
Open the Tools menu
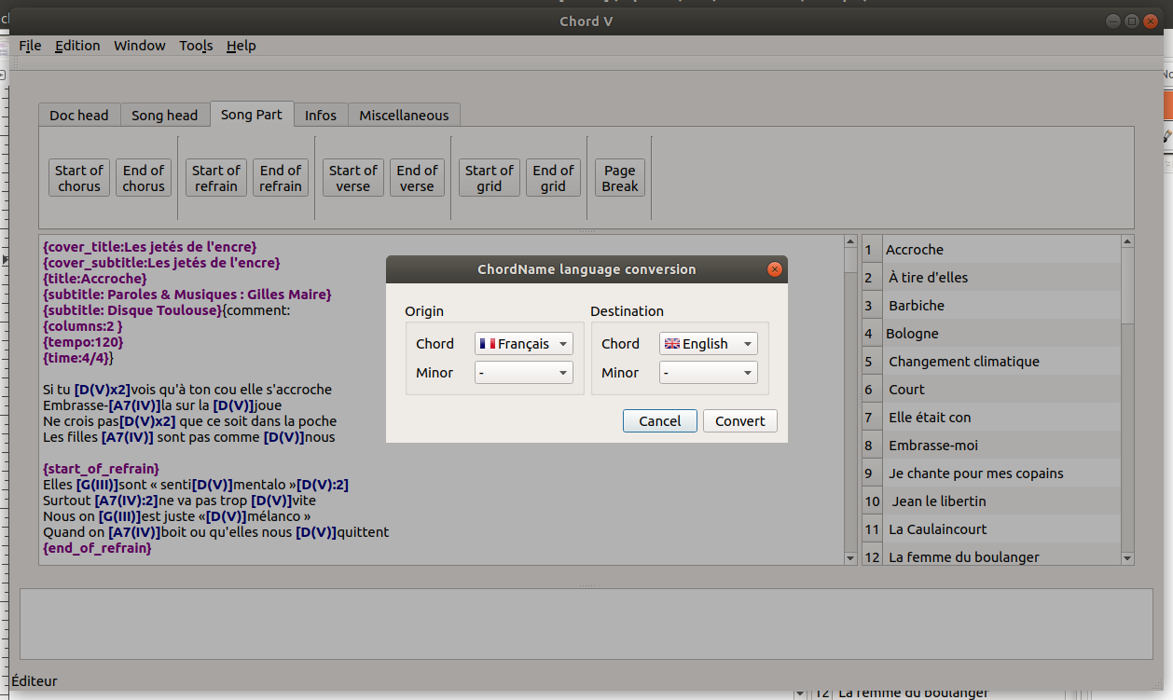tap(196, 46)
